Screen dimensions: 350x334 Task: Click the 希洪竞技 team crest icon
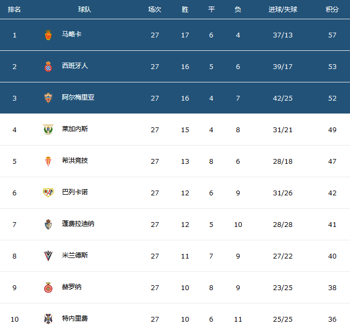pyautogui.click(x=48, y=161)
